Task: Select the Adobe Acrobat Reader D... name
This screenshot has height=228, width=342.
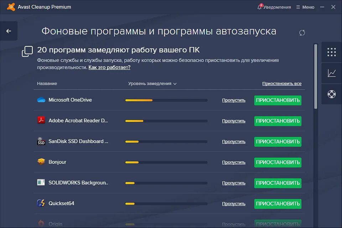Action: [x=78, y=121]
